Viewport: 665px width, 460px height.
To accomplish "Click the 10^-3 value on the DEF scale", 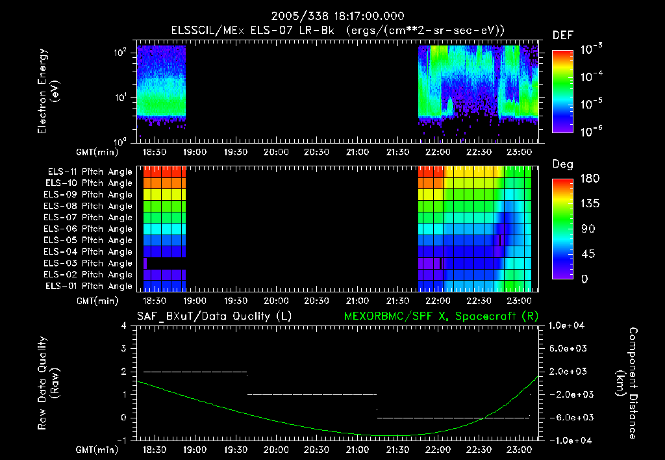I will point(592,49).
